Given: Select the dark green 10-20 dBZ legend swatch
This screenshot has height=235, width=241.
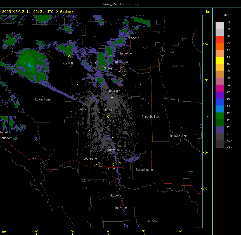Looking at the screenshot, I should pyautogui.click(x=220, y=123).
